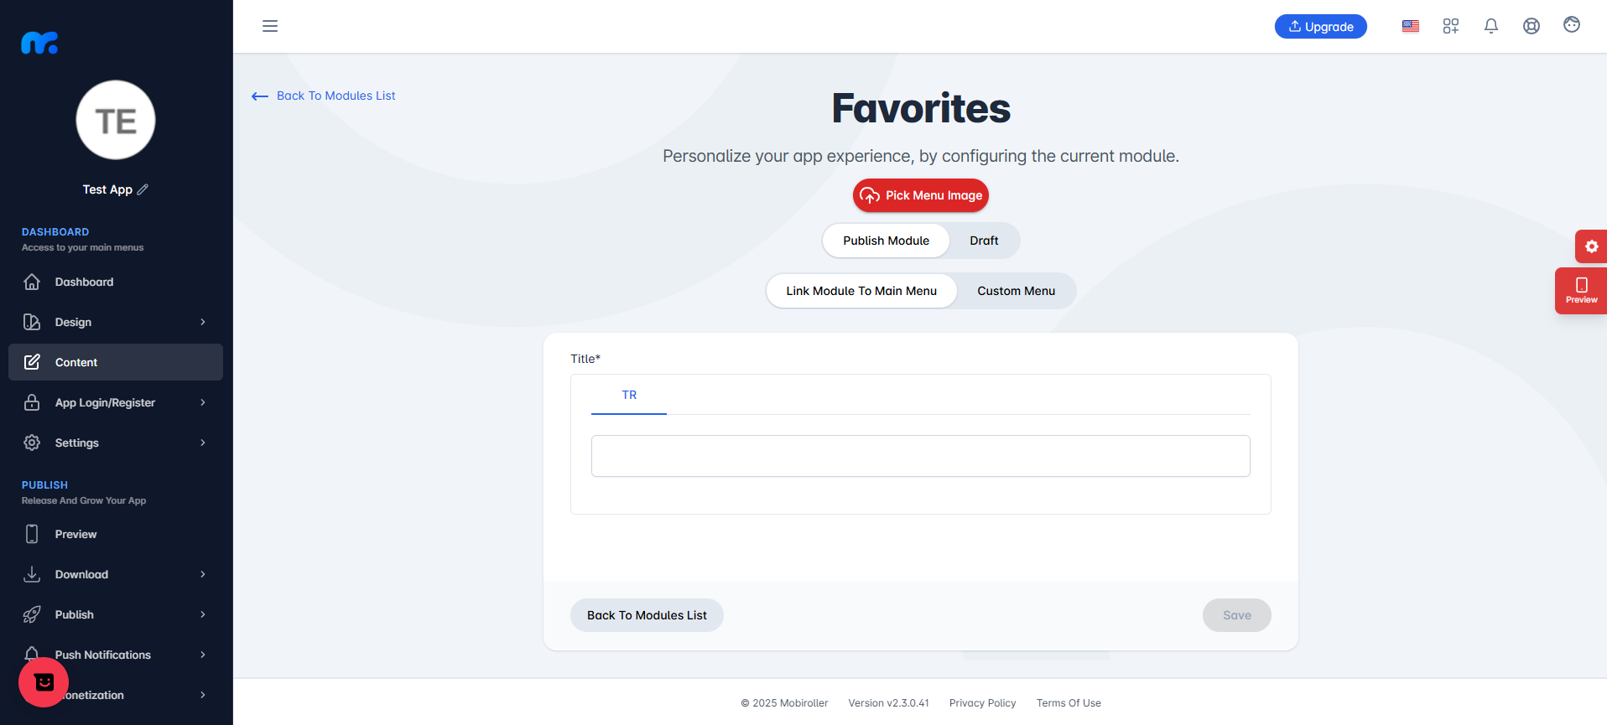This screenshot has height=725, width=1607.
Task: Open the Dashboard sidebar item
Action: 116,282
